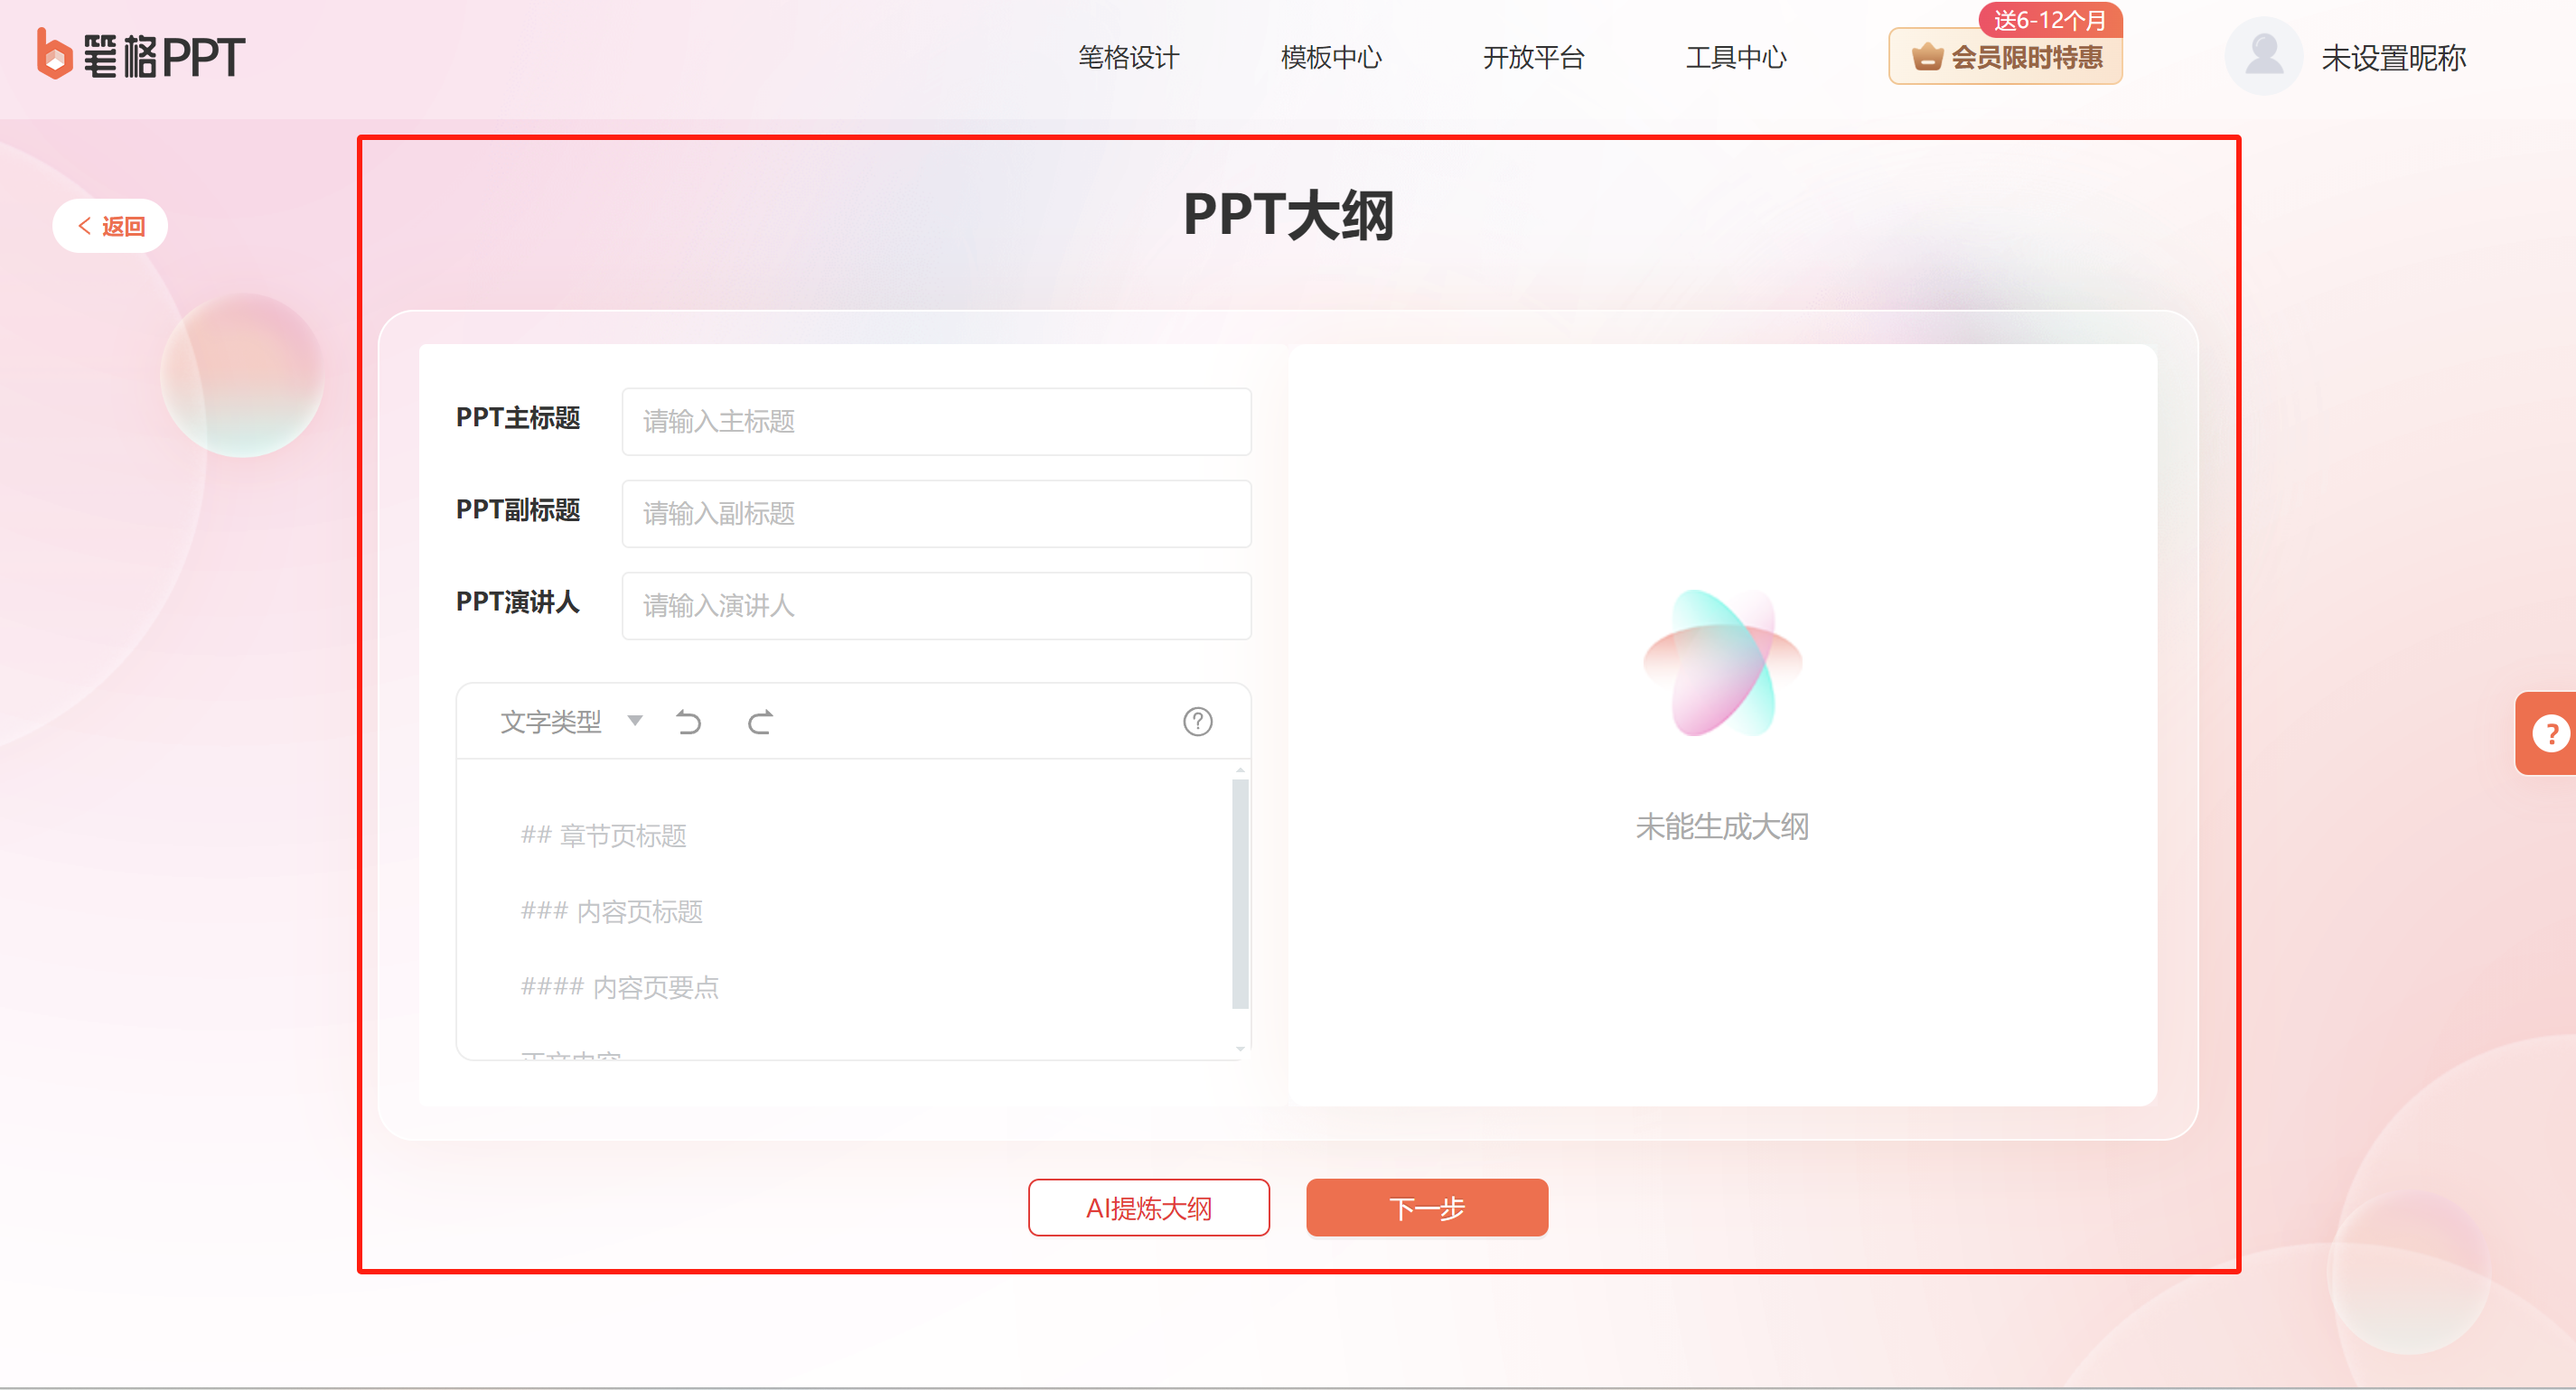Image resolution: width=2576 pixels, height=1390 pixels.
Task: Open 开放平台 navigation item
Action: [x=1533, y=58]
